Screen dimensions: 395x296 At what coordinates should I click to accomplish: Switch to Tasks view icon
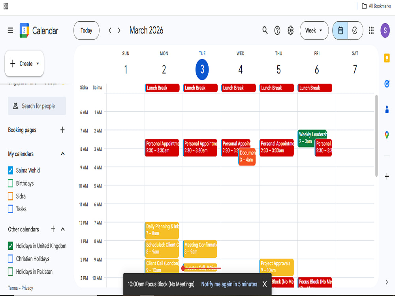coord(355,30)
